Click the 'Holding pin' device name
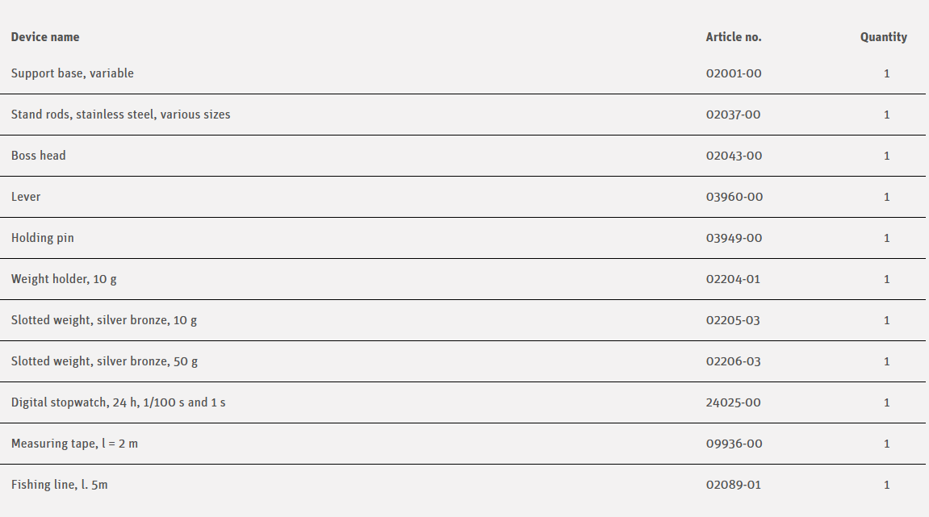Screen dimensions: 929x517 [42, 238]
